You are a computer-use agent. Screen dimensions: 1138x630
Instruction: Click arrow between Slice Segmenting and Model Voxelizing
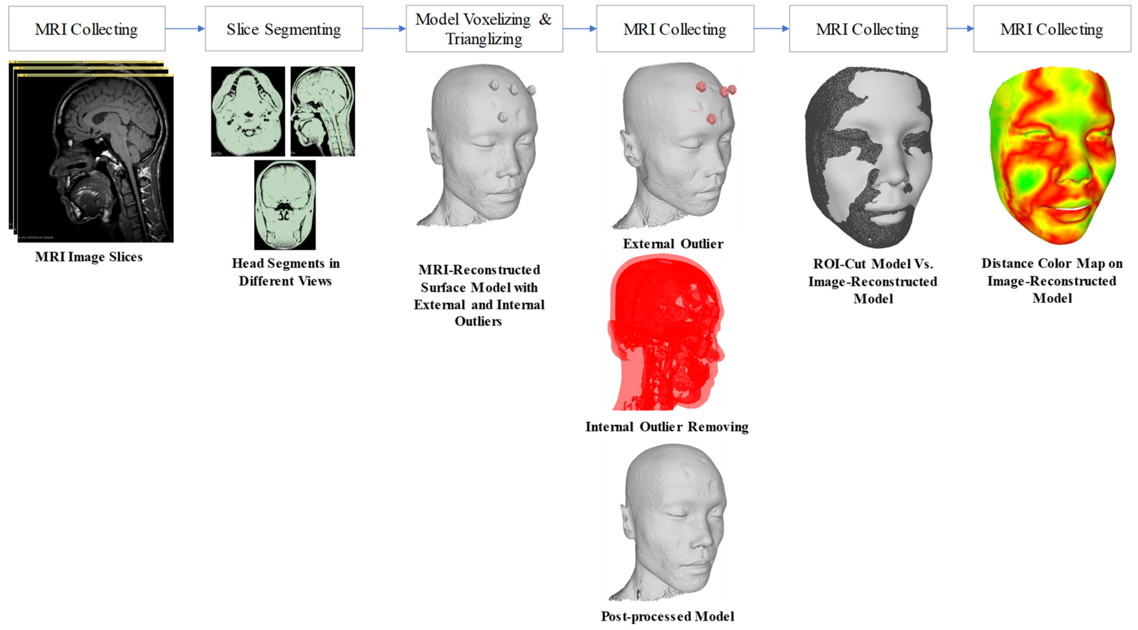384,29
